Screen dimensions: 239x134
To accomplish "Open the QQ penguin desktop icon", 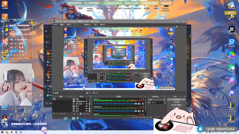I will 5,118.
